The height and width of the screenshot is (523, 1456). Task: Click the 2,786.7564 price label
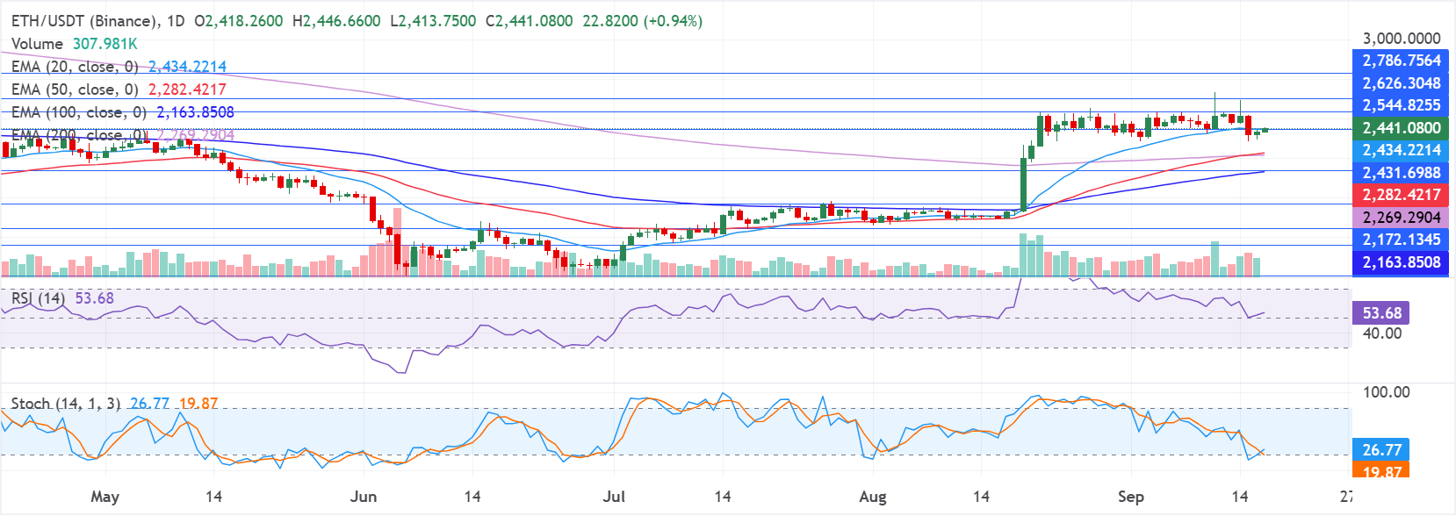click(1401, 61)
